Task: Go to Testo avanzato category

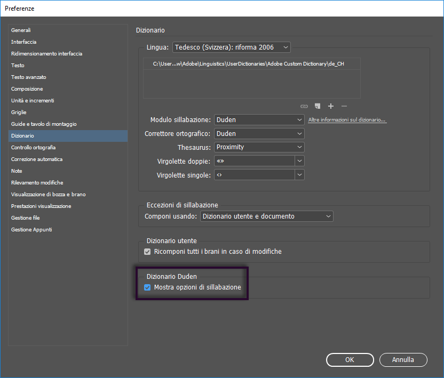Action: coord(68,77)
